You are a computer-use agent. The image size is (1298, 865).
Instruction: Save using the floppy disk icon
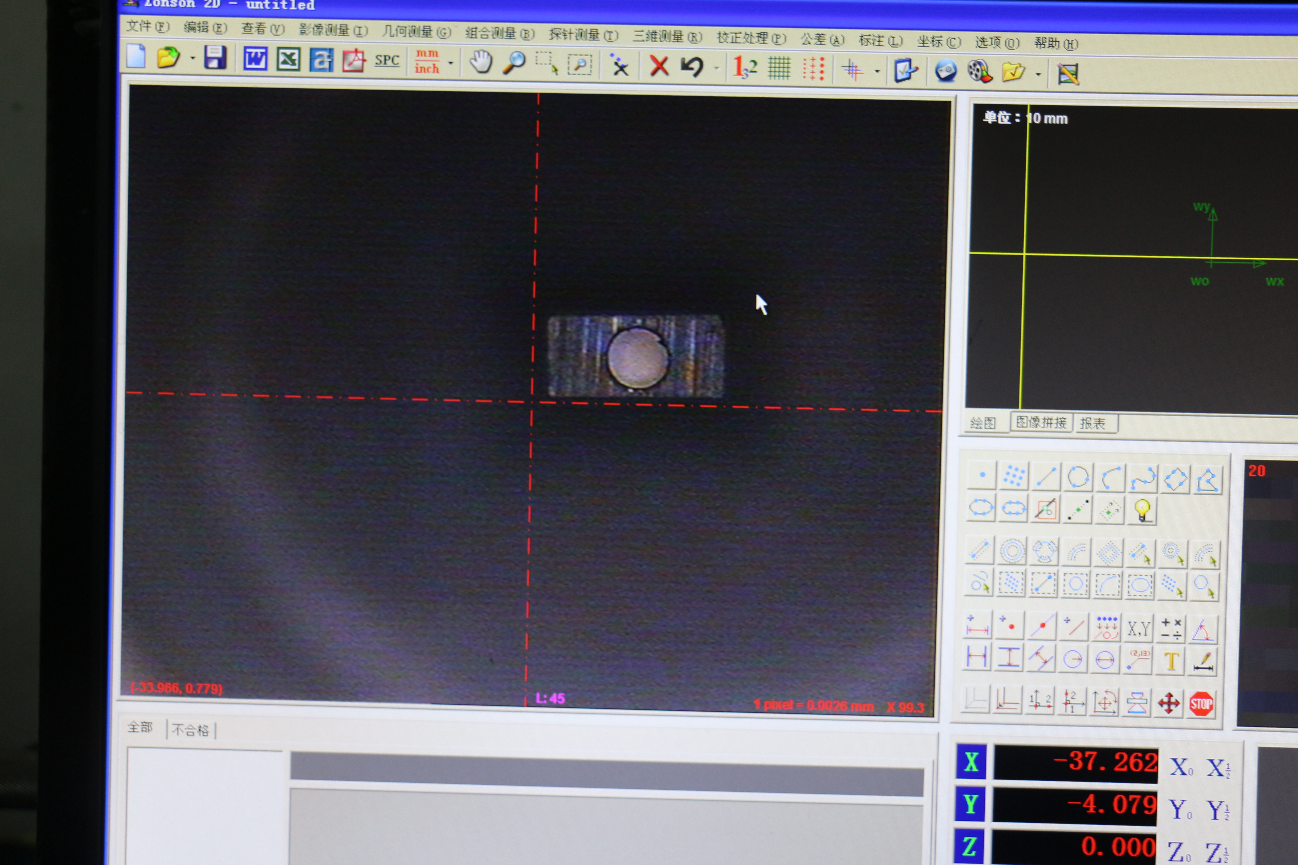pyautogui.click(x=215, y=57)
